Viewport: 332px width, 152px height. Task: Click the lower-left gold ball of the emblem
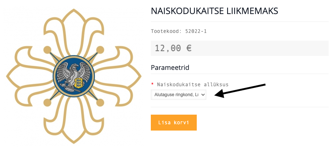(47, 103)
